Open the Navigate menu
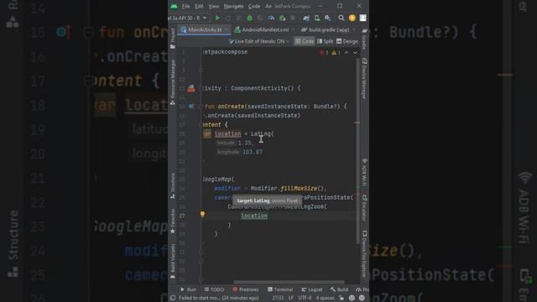This screenshot has width=537, height=302. tap(233, 6)
